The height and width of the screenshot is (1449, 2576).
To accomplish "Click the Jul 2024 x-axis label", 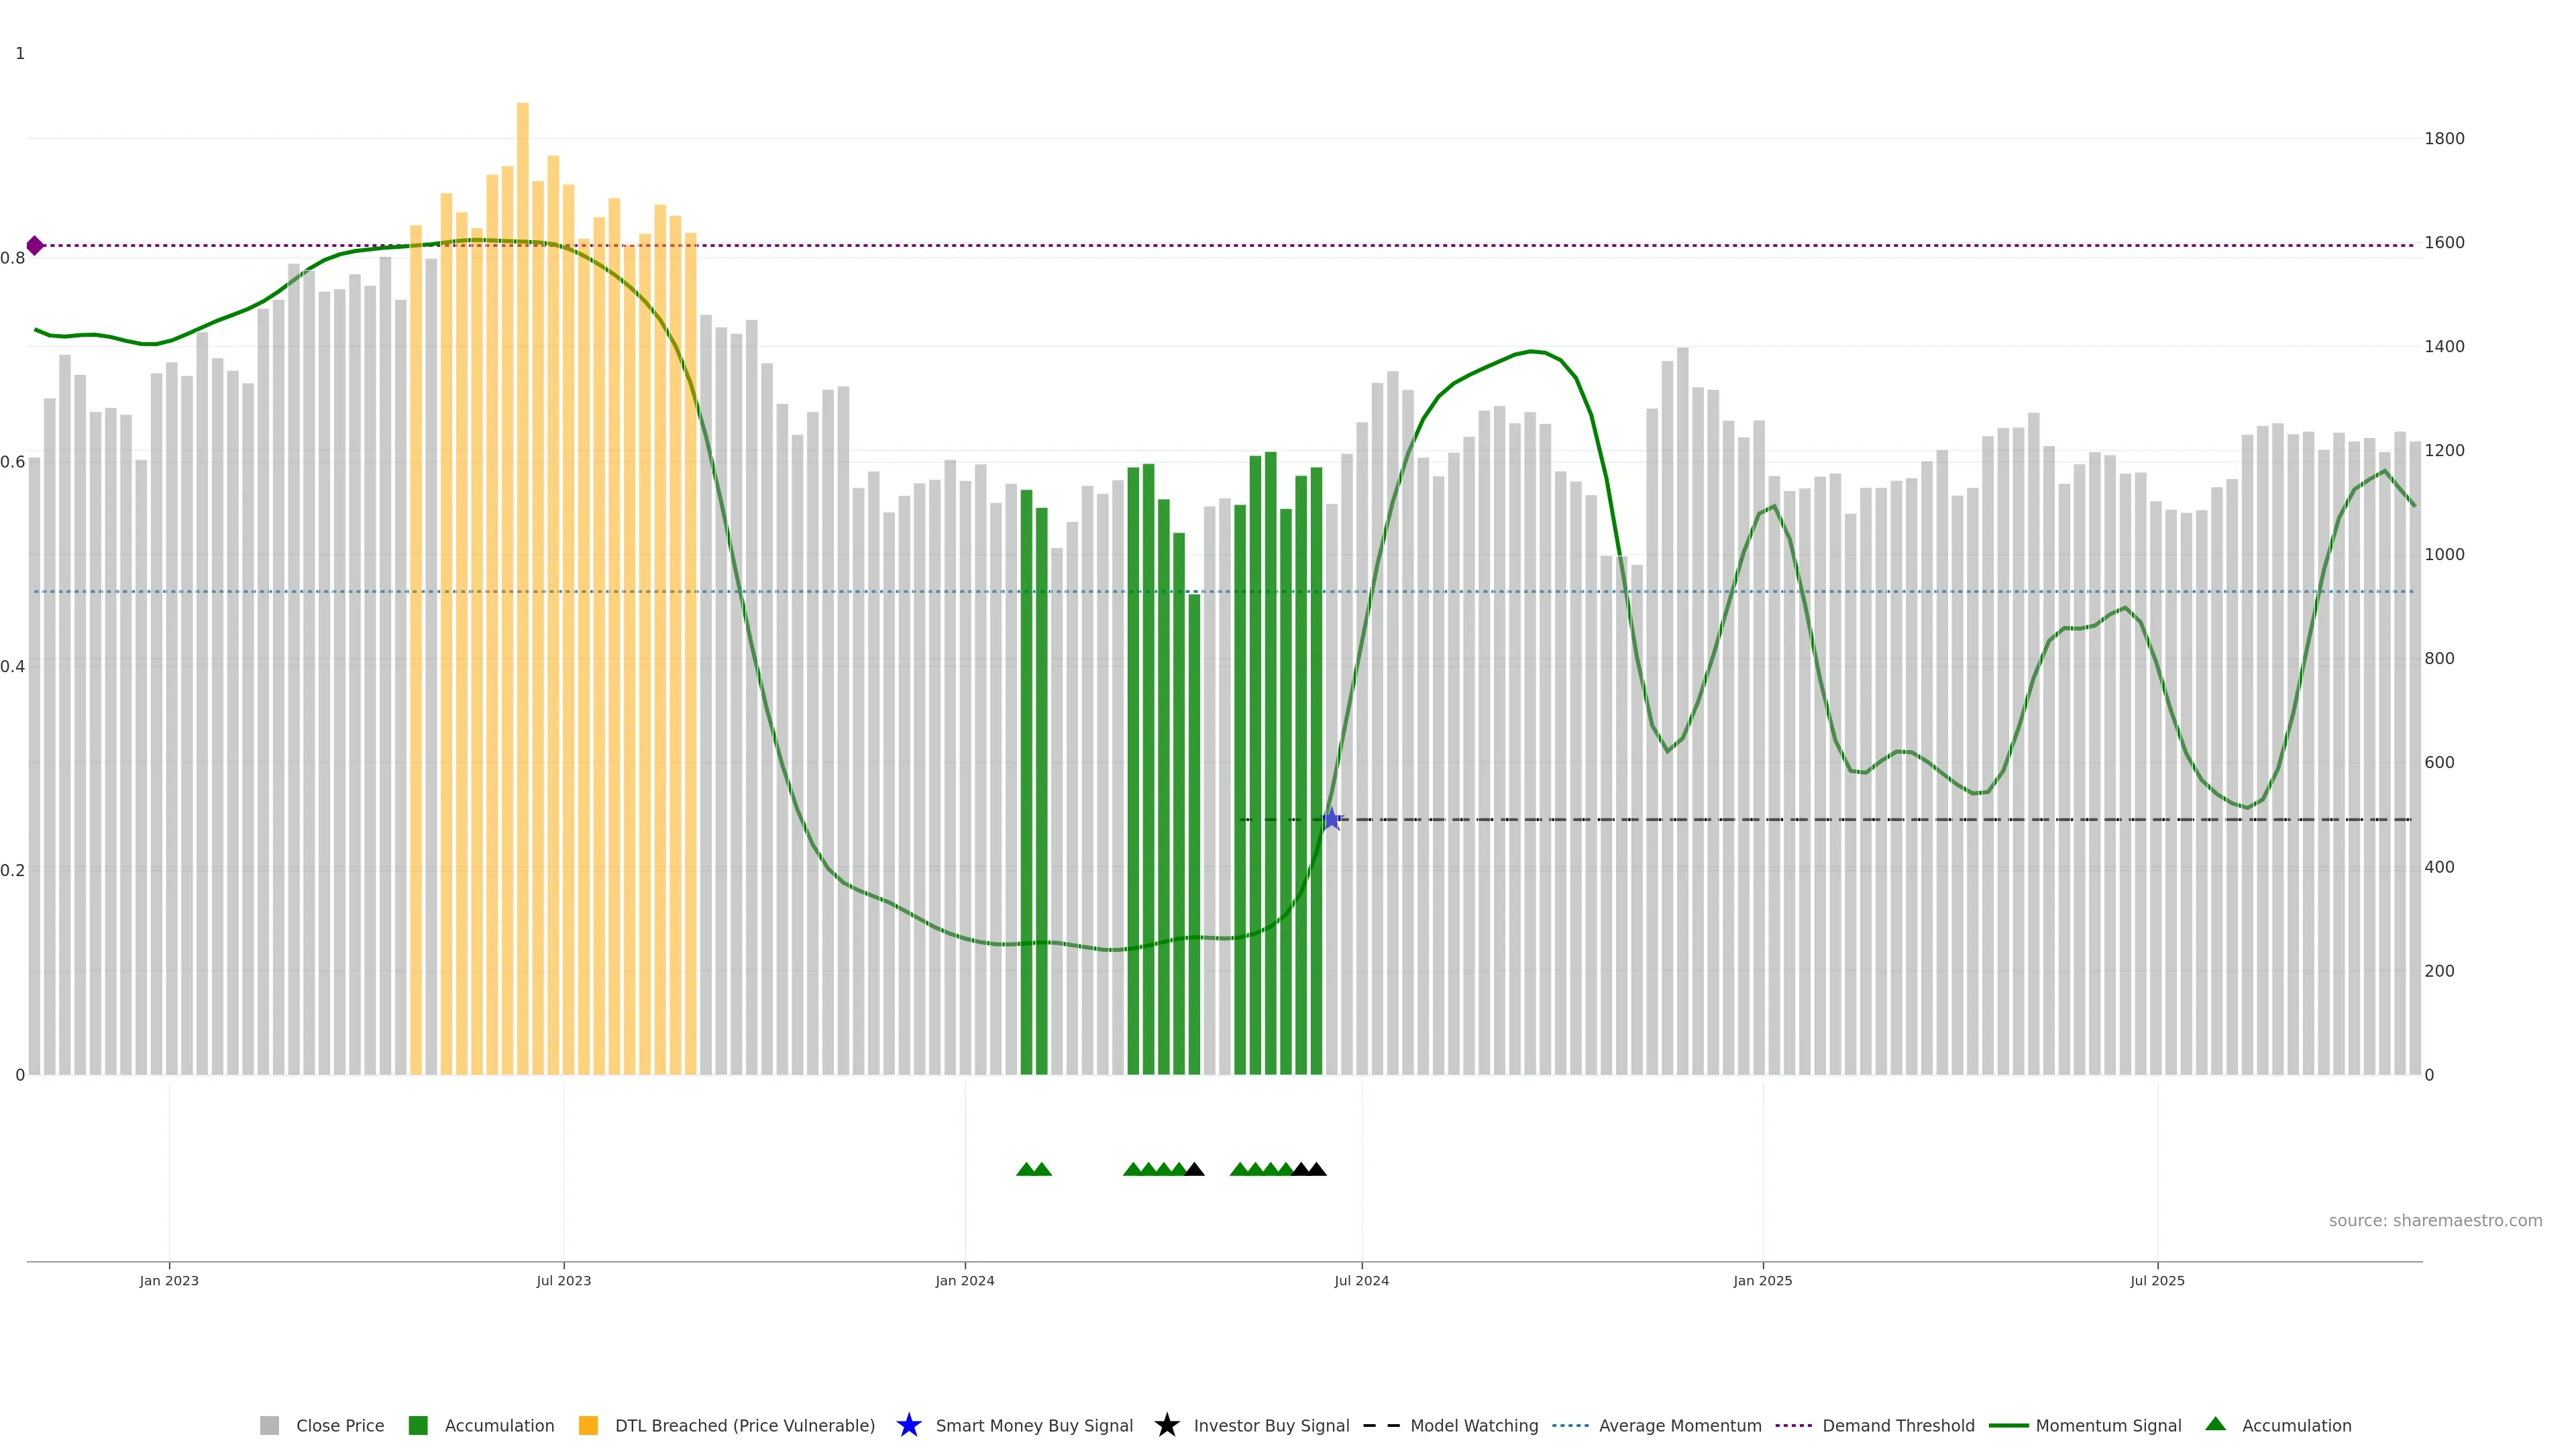I will point(1361,1281).
